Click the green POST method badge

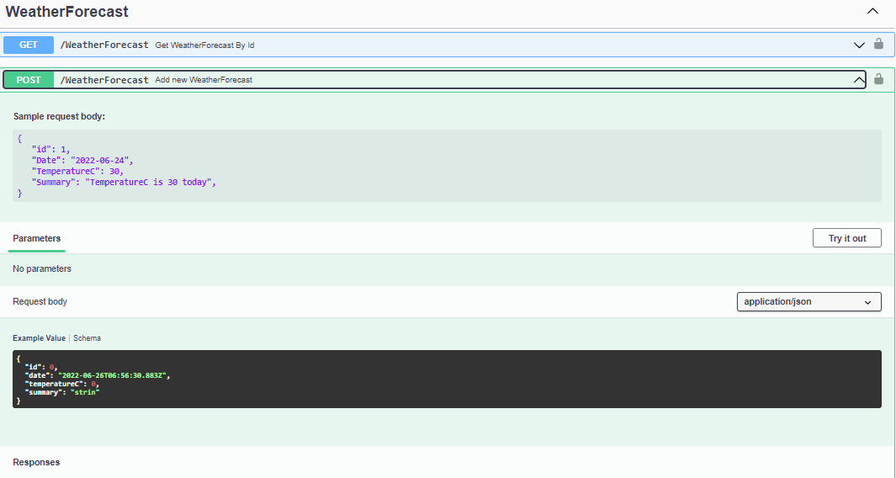click(x=29, y=80)
